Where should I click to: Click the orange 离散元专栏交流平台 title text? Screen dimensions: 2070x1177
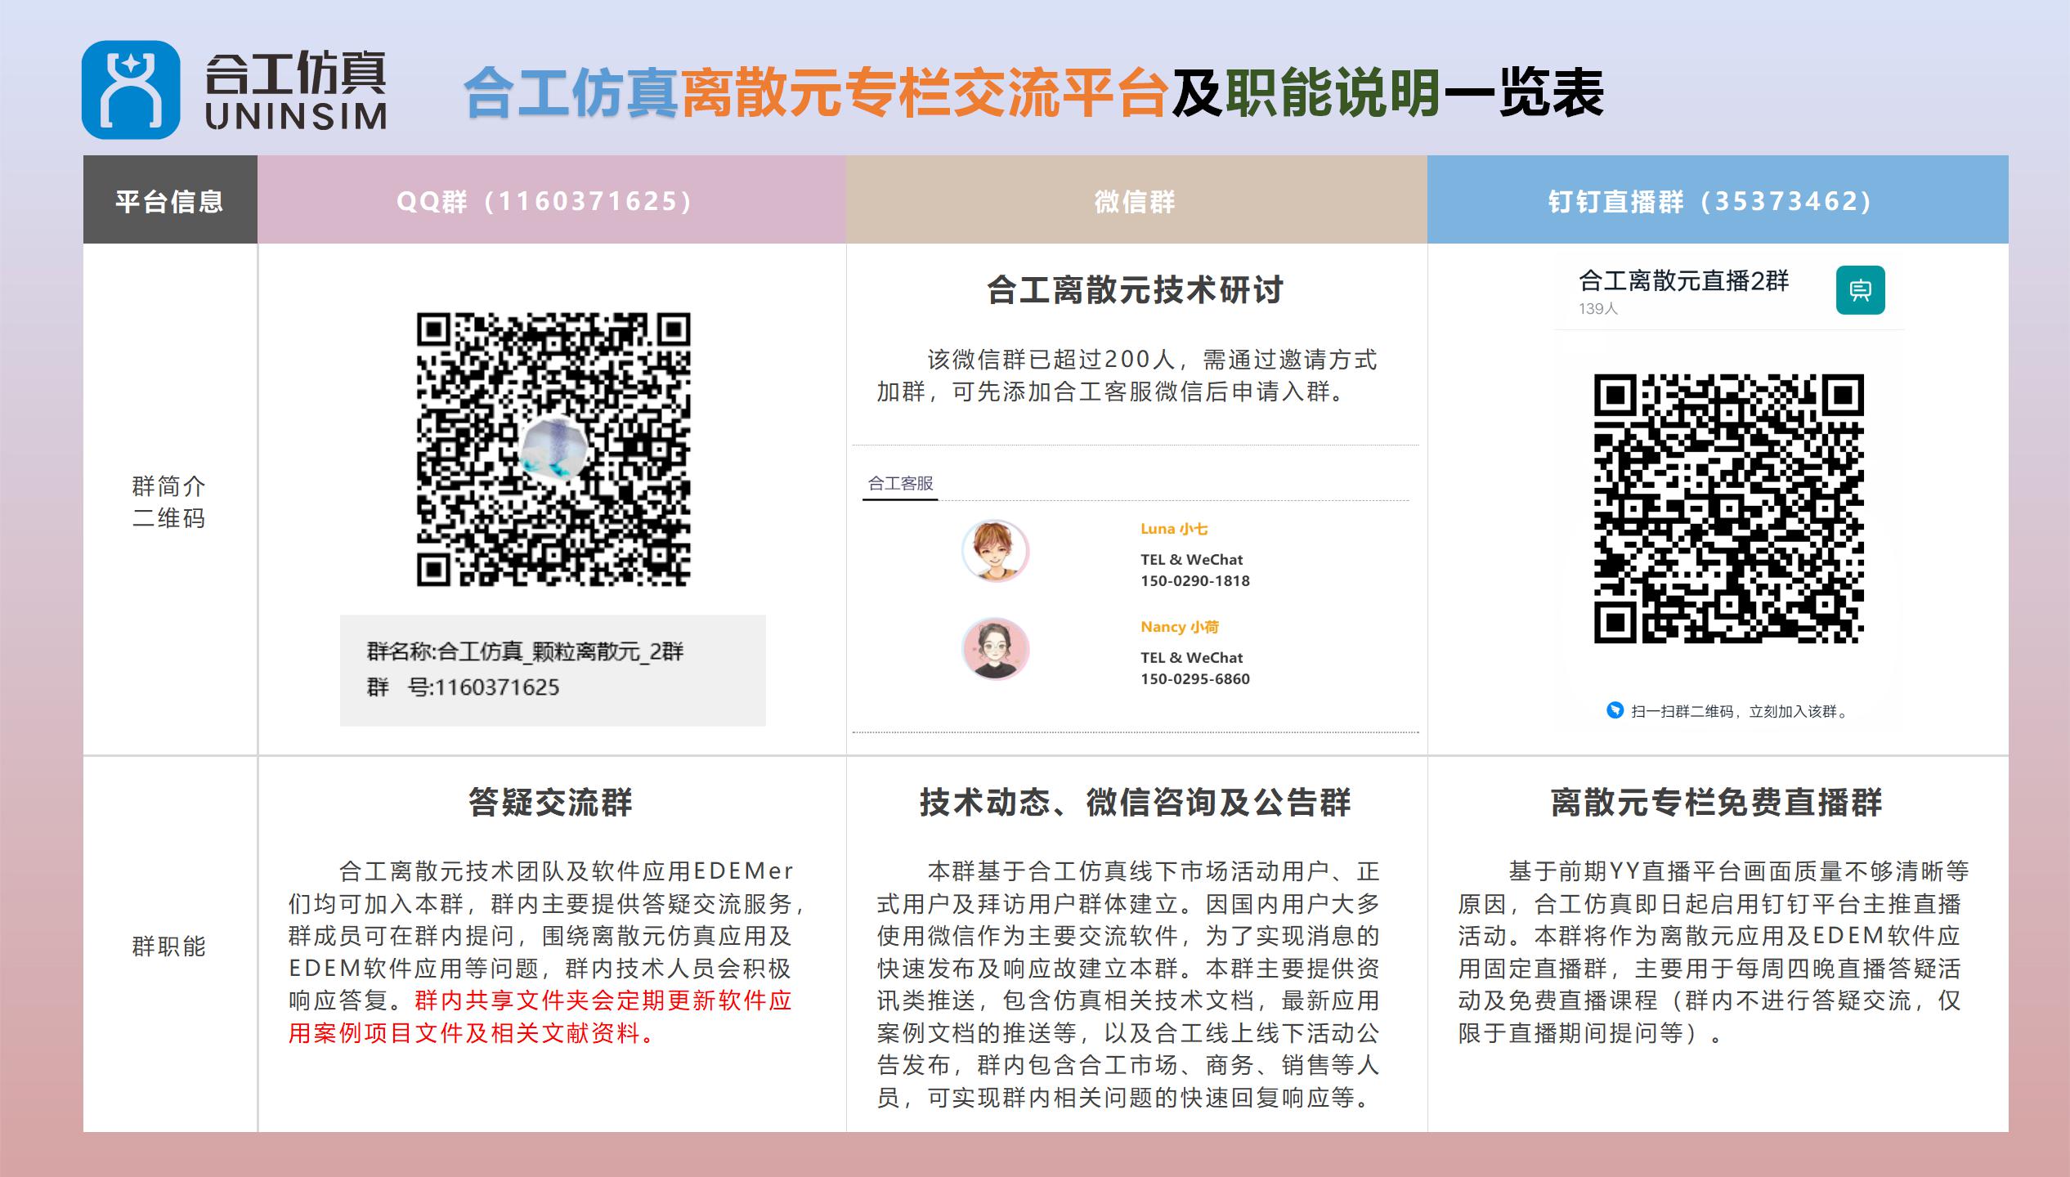(x=924, y=93)
